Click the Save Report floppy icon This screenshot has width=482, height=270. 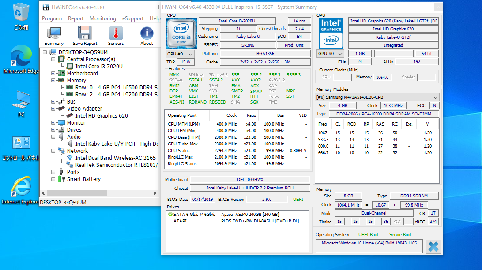85,35
